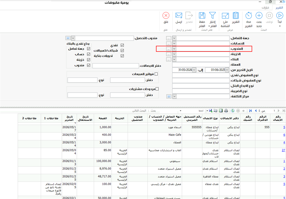286x199 pixels.
Task: Open page setup icon in viewer toolbar
Action: (216, 111)
